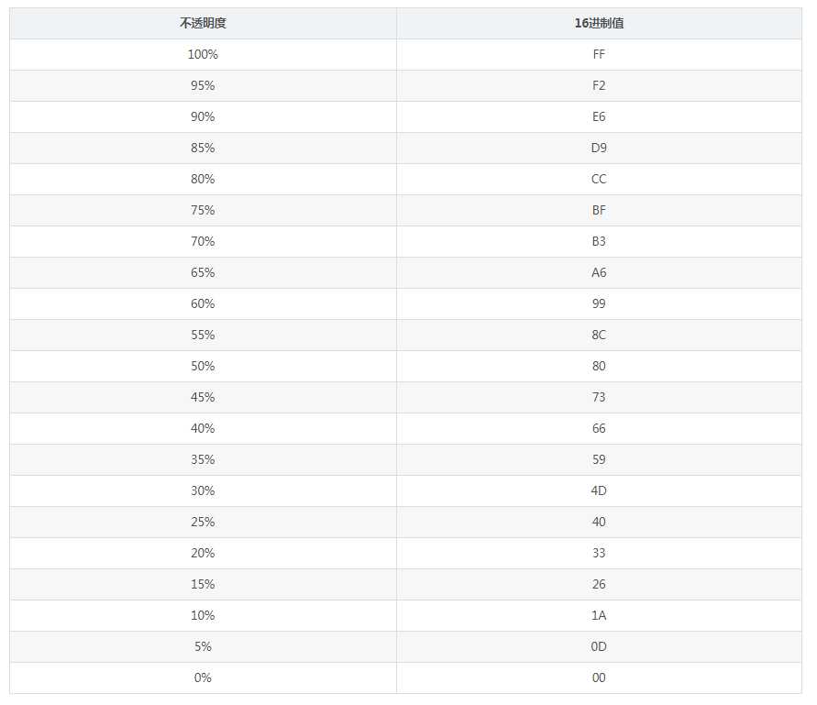The image size is (817, 705).
Task: Select the 4D hex value cell
Action: [599, 491]
